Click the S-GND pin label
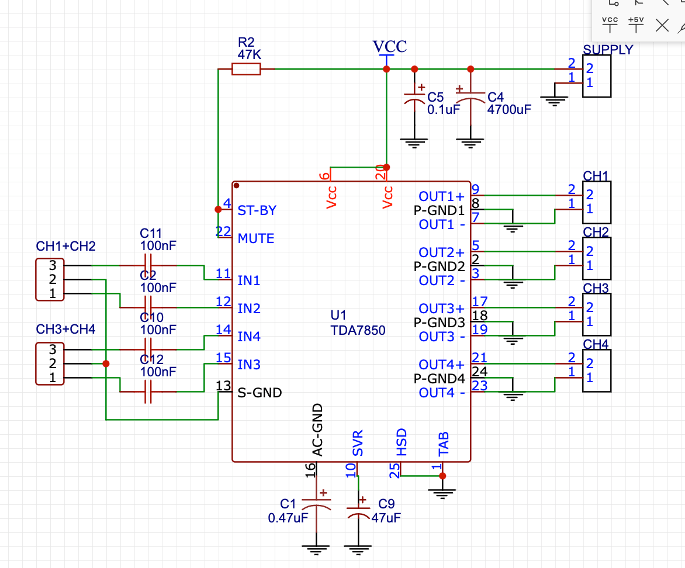The width and height of the screenshot is (685, 568). tap(260, 393)
